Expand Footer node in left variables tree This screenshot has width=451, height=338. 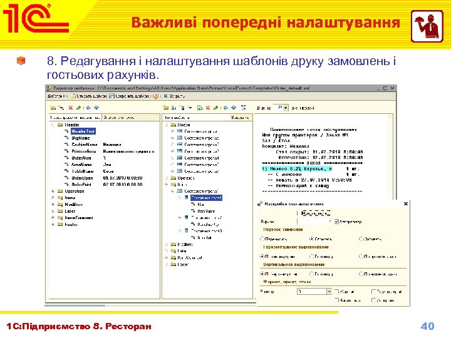click(53, 225)
